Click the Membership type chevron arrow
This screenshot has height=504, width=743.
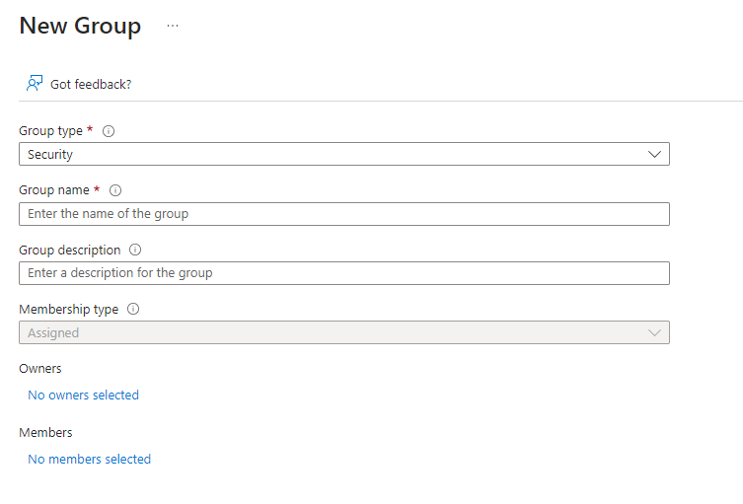pos(654,332)
